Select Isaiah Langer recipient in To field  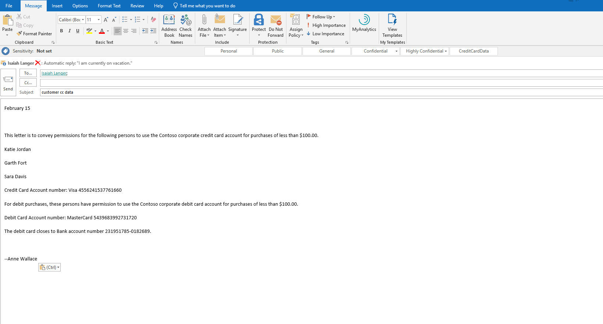(54, 73)
